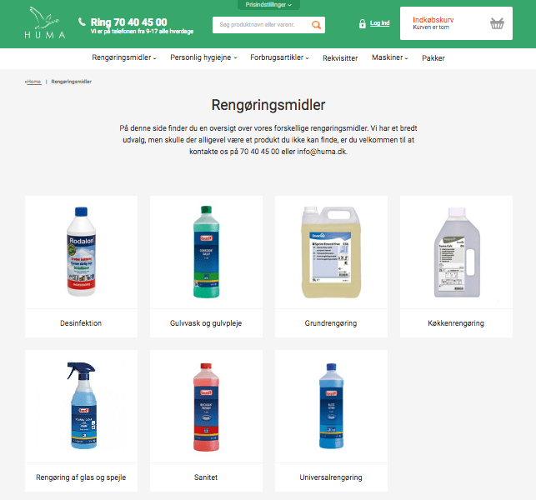Select the Køkkenrengøring category image
The height and width of the screenshot is (500, 536).
pyautogui.click(x=456, y=252)
